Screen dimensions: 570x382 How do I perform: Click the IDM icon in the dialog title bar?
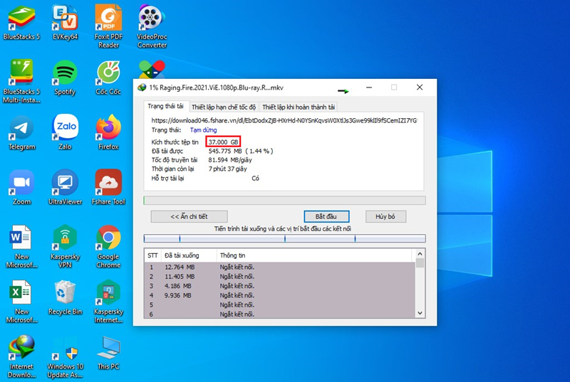click(x=142, y=87)
